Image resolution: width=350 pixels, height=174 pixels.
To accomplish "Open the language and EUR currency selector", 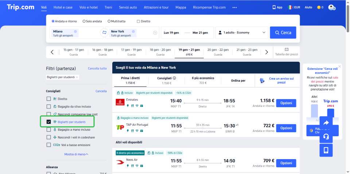I will coord(294,7).
